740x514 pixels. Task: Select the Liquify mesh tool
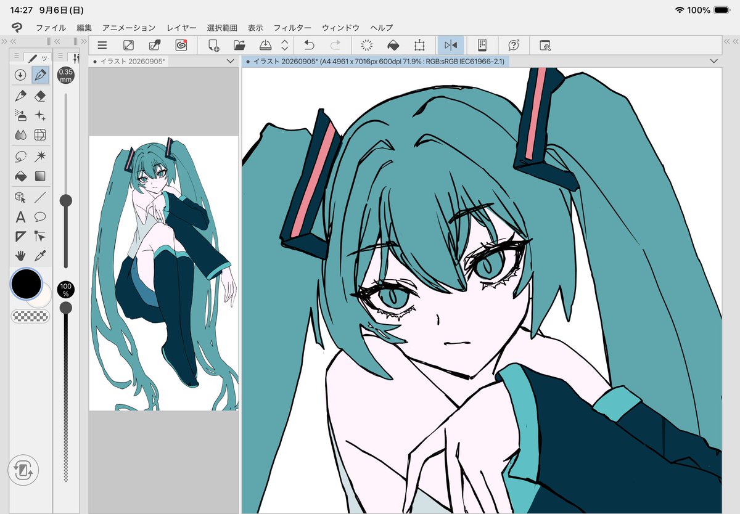(x=40, y=135)
